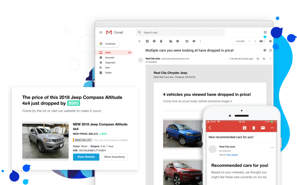The height and width of the screenshot is (185, 297).
Task: Click the Compose button
Action: [108, 44]
